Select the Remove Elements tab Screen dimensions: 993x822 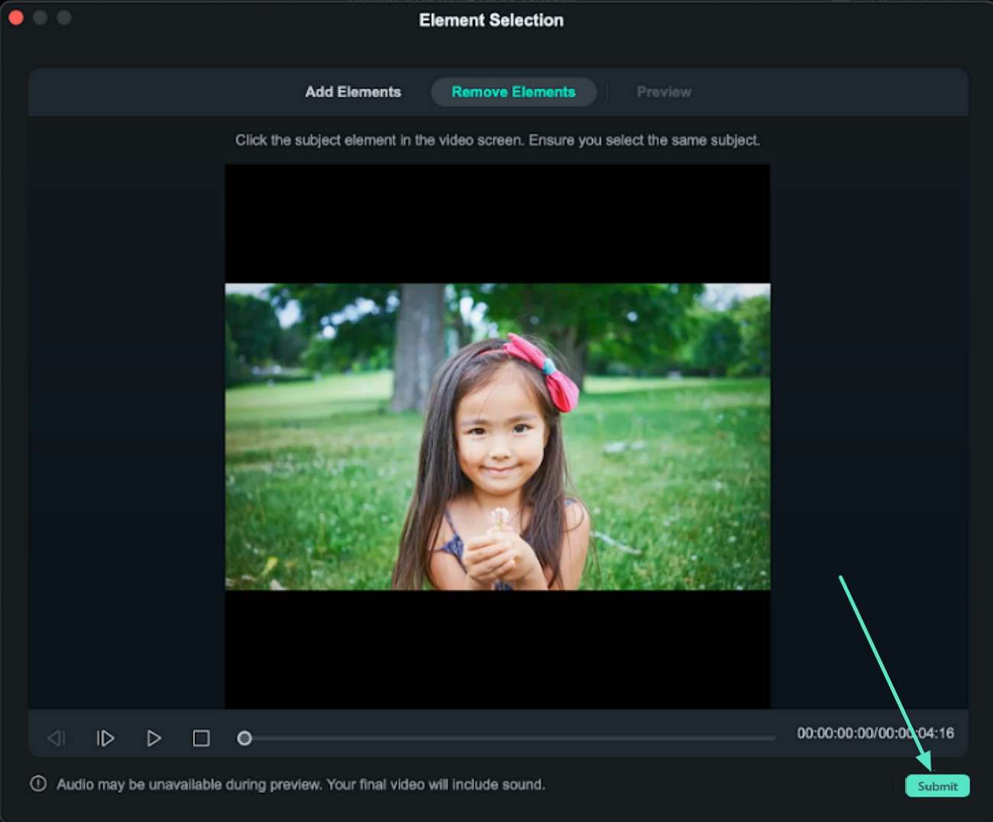(x=513, y=92)
